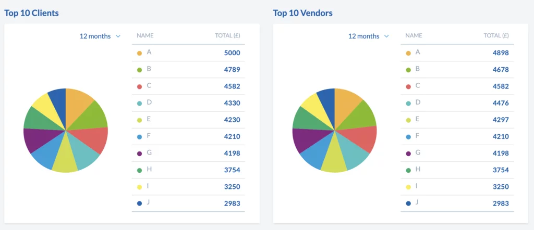The image size is (534, 230).
Task: Sort vendors table by TOTAL (£) header
Action: pos(496,36)
